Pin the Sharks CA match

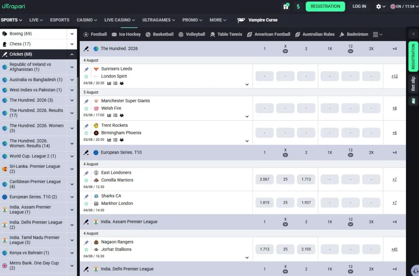pos(86,197)
